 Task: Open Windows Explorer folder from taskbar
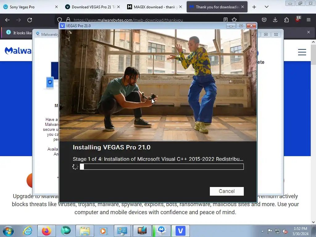pos(85,231)
